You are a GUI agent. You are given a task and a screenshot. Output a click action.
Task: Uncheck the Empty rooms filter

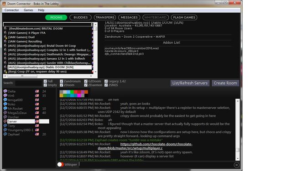tap(45, 85)
